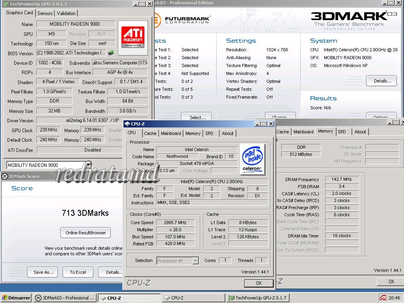This screenshot has height=303, width=404.
Task: Click To Excel button
Action: [78, 272]
